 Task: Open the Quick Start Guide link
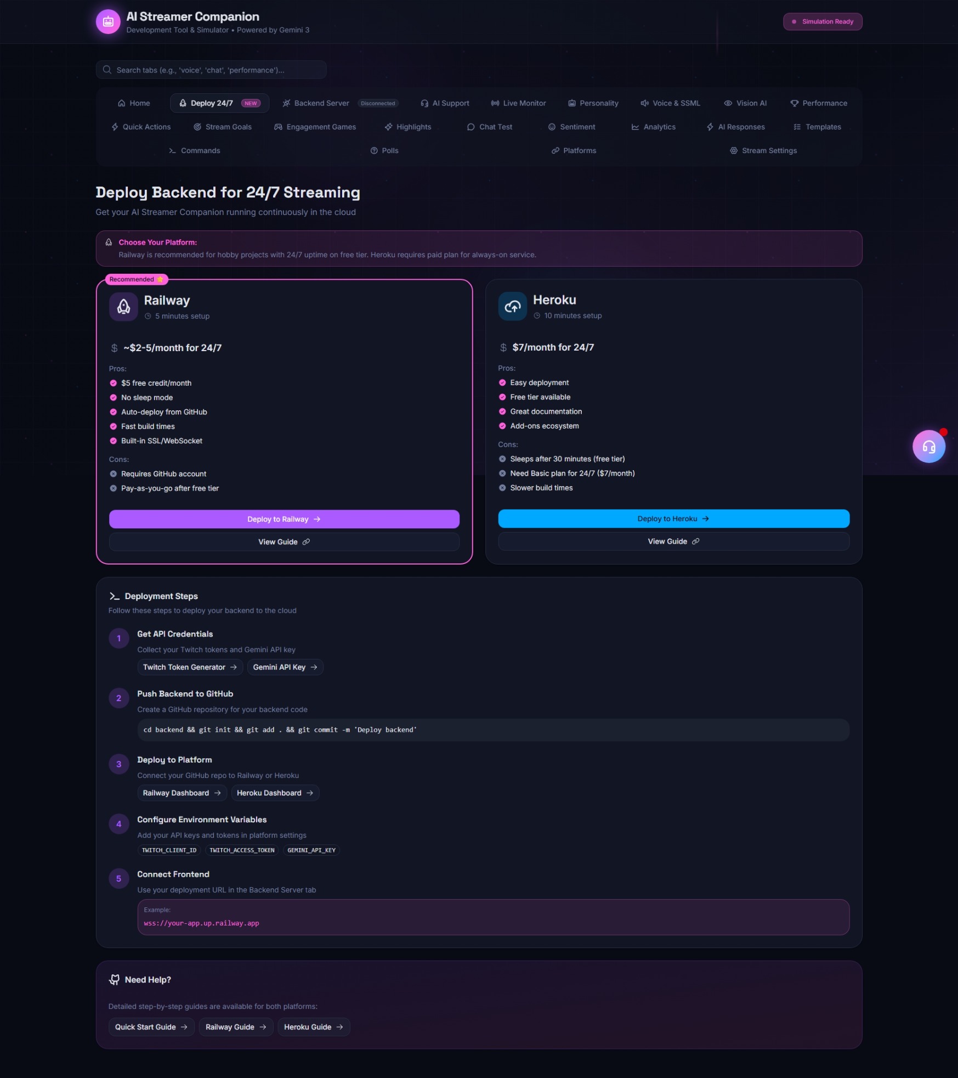point(151,1027)
